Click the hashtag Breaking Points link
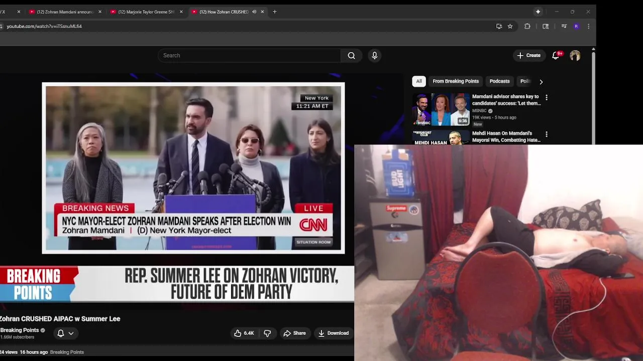643x361 pixels. click(67, 352)
